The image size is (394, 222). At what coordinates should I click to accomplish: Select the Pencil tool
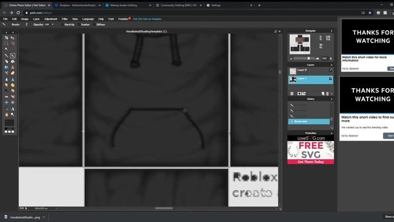7,55
